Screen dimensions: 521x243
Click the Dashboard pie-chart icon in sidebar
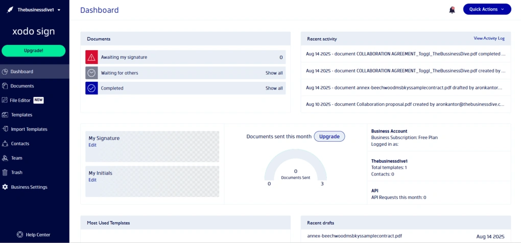5,72
